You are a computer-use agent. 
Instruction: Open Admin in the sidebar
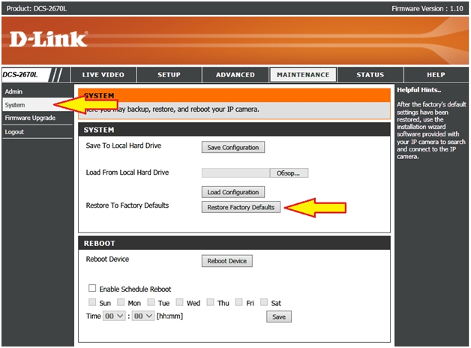[x=13, y=91]
